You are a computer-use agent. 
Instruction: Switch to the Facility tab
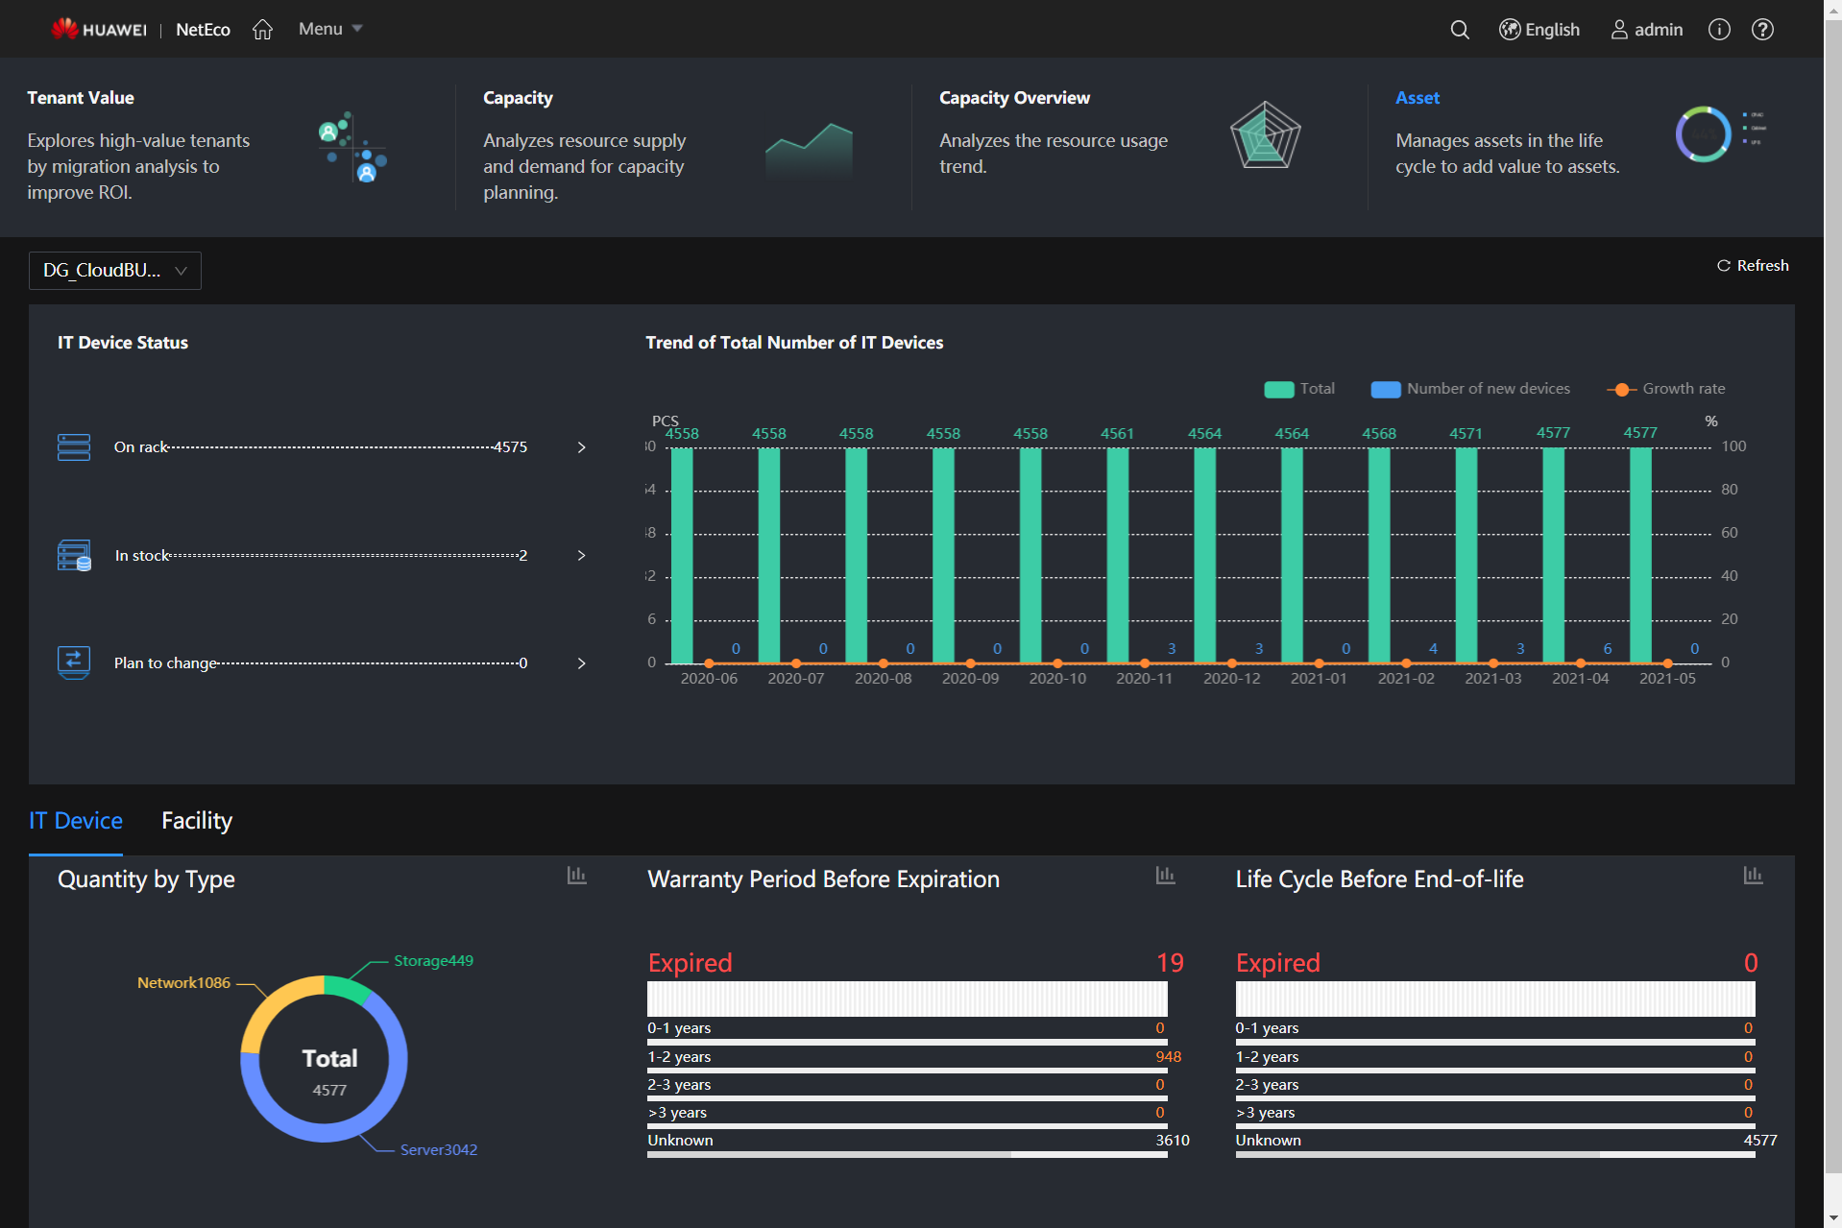pos(196,821)
